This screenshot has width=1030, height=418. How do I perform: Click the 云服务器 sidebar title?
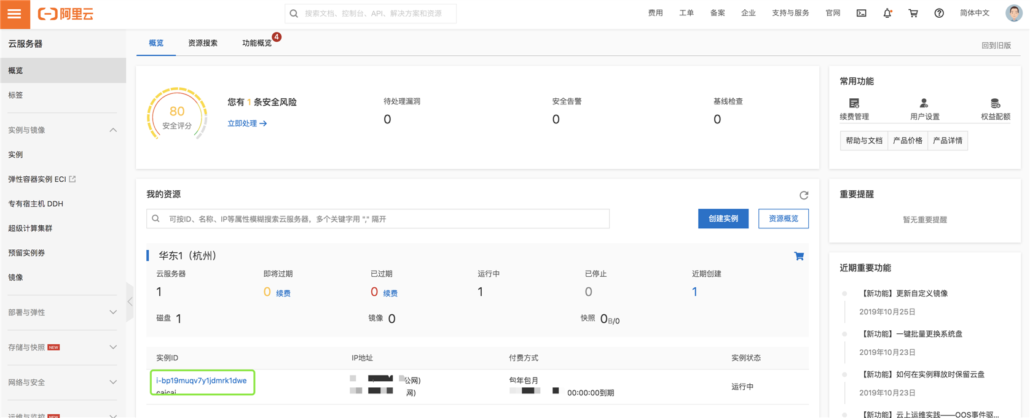point(25,44)
